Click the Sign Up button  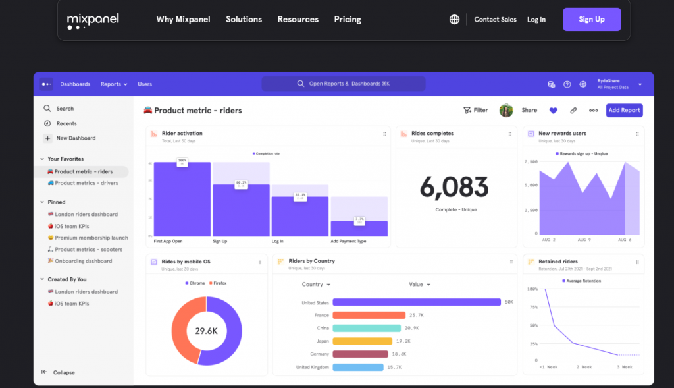click(592, 19)
